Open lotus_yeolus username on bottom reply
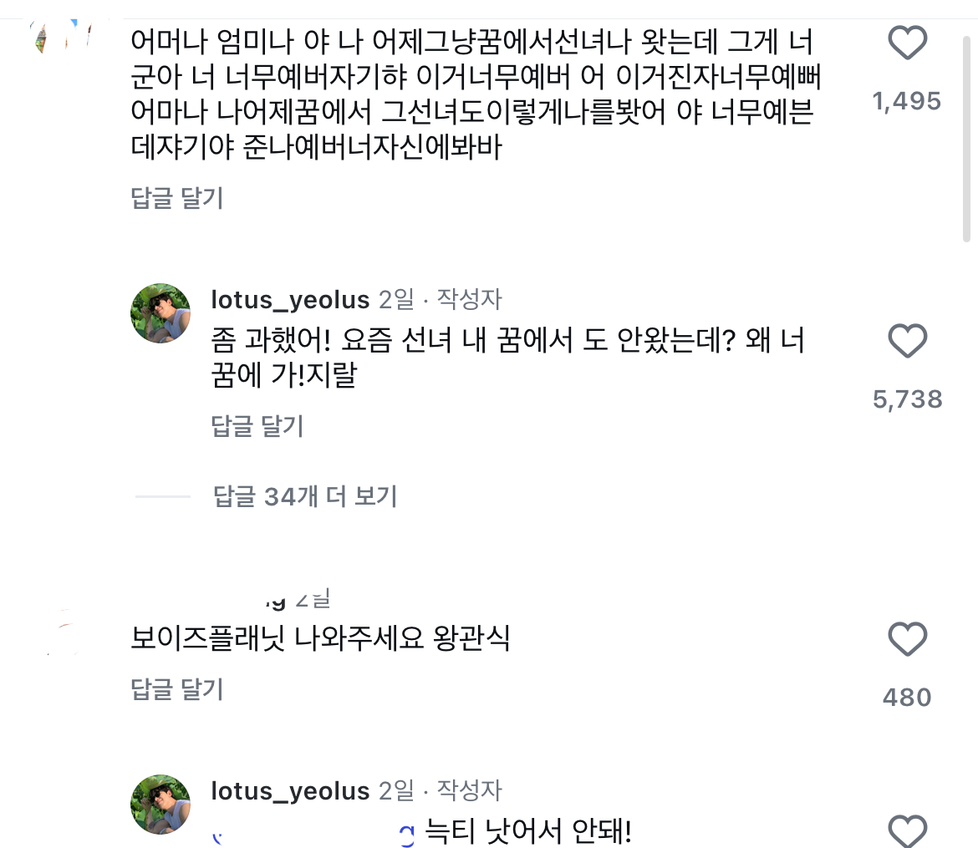 (290, 790)
